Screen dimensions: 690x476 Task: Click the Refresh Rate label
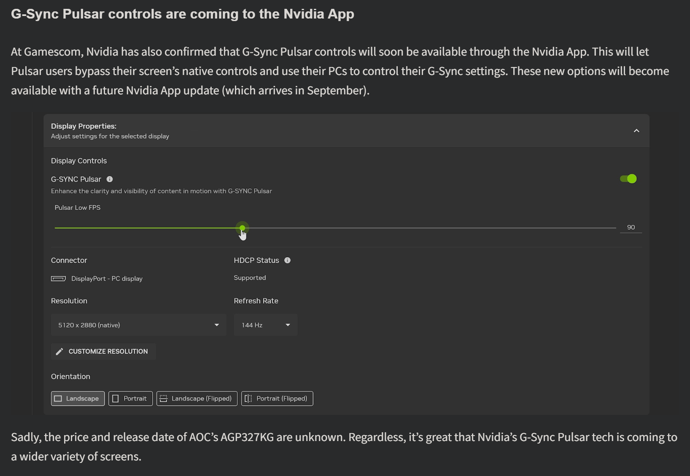256,301
